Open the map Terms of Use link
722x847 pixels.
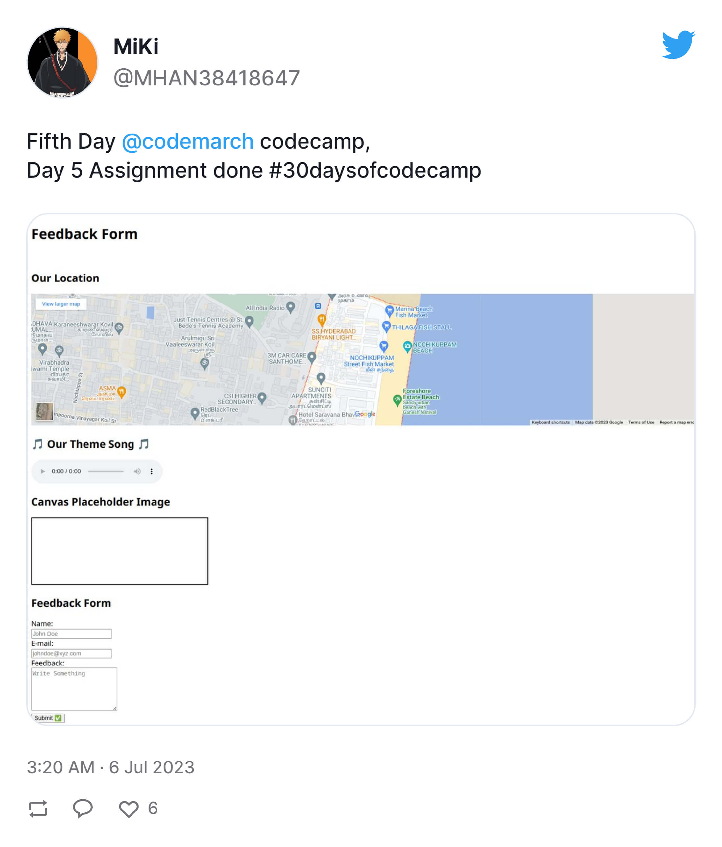pyautogui.click(x=641, y=422)
